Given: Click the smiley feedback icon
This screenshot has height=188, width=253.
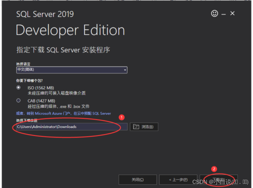Looking at the screenshot, I should [x=215, y=13].
